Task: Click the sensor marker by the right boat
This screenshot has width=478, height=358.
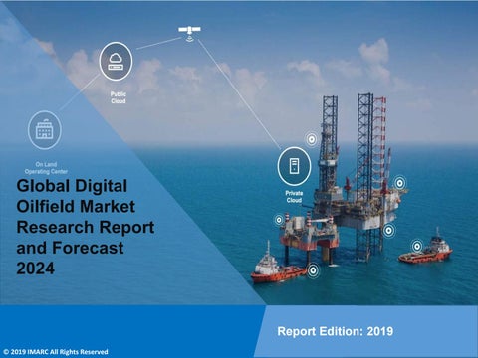Action: coord(417,246)
